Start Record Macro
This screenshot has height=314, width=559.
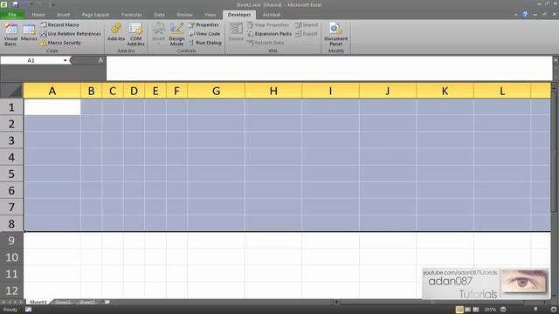(x=59, y=25)
